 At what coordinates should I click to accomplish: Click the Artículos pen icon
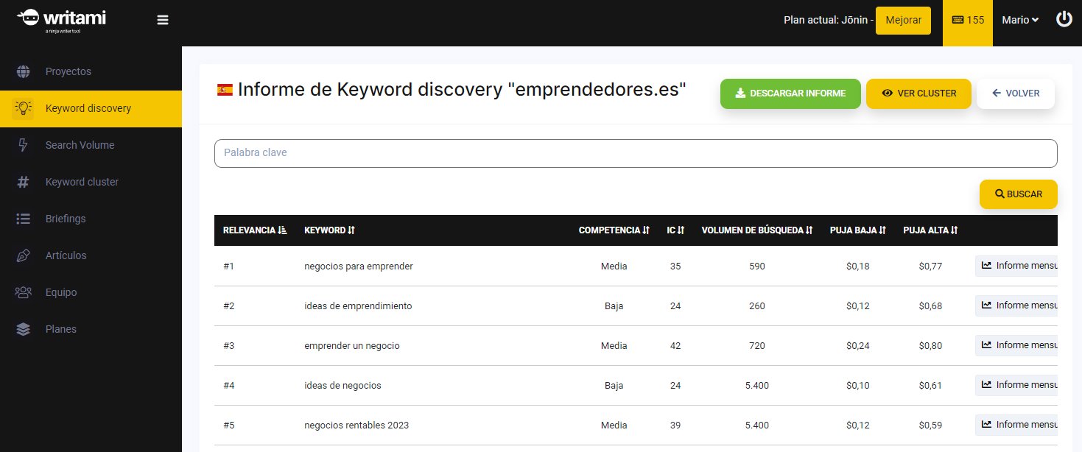point(23,255)
